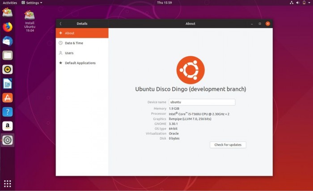The width and height of the screenshot is (313, 191).
Task: Click the network status icon
Action: tap(292, 3)
